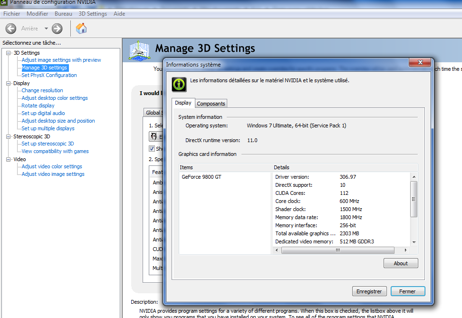Screen dimensions: 462x318
Task: Click the Forward arrow navigation icon
Action: [57, 29]
